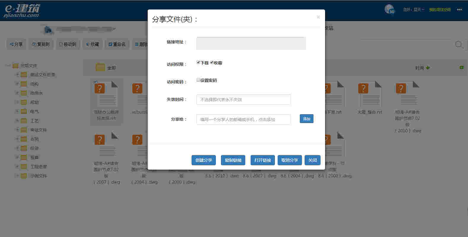The image size is (468, 237).
Task: Click the home icon in the breadcrumb
Action: click(x=47, y=29)
